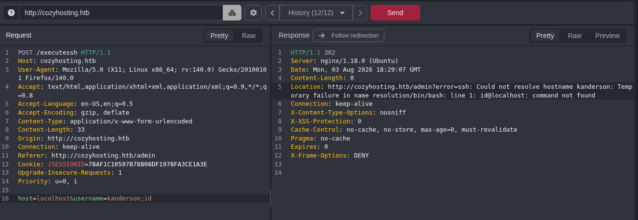Click the Accept header line in Request
Image resolution: width=638 pixels, height=220 pixels.
pos(142,91)
